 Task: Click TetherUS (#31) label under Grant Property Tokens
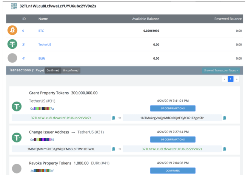pyautogui.click(x=42, y=101)
